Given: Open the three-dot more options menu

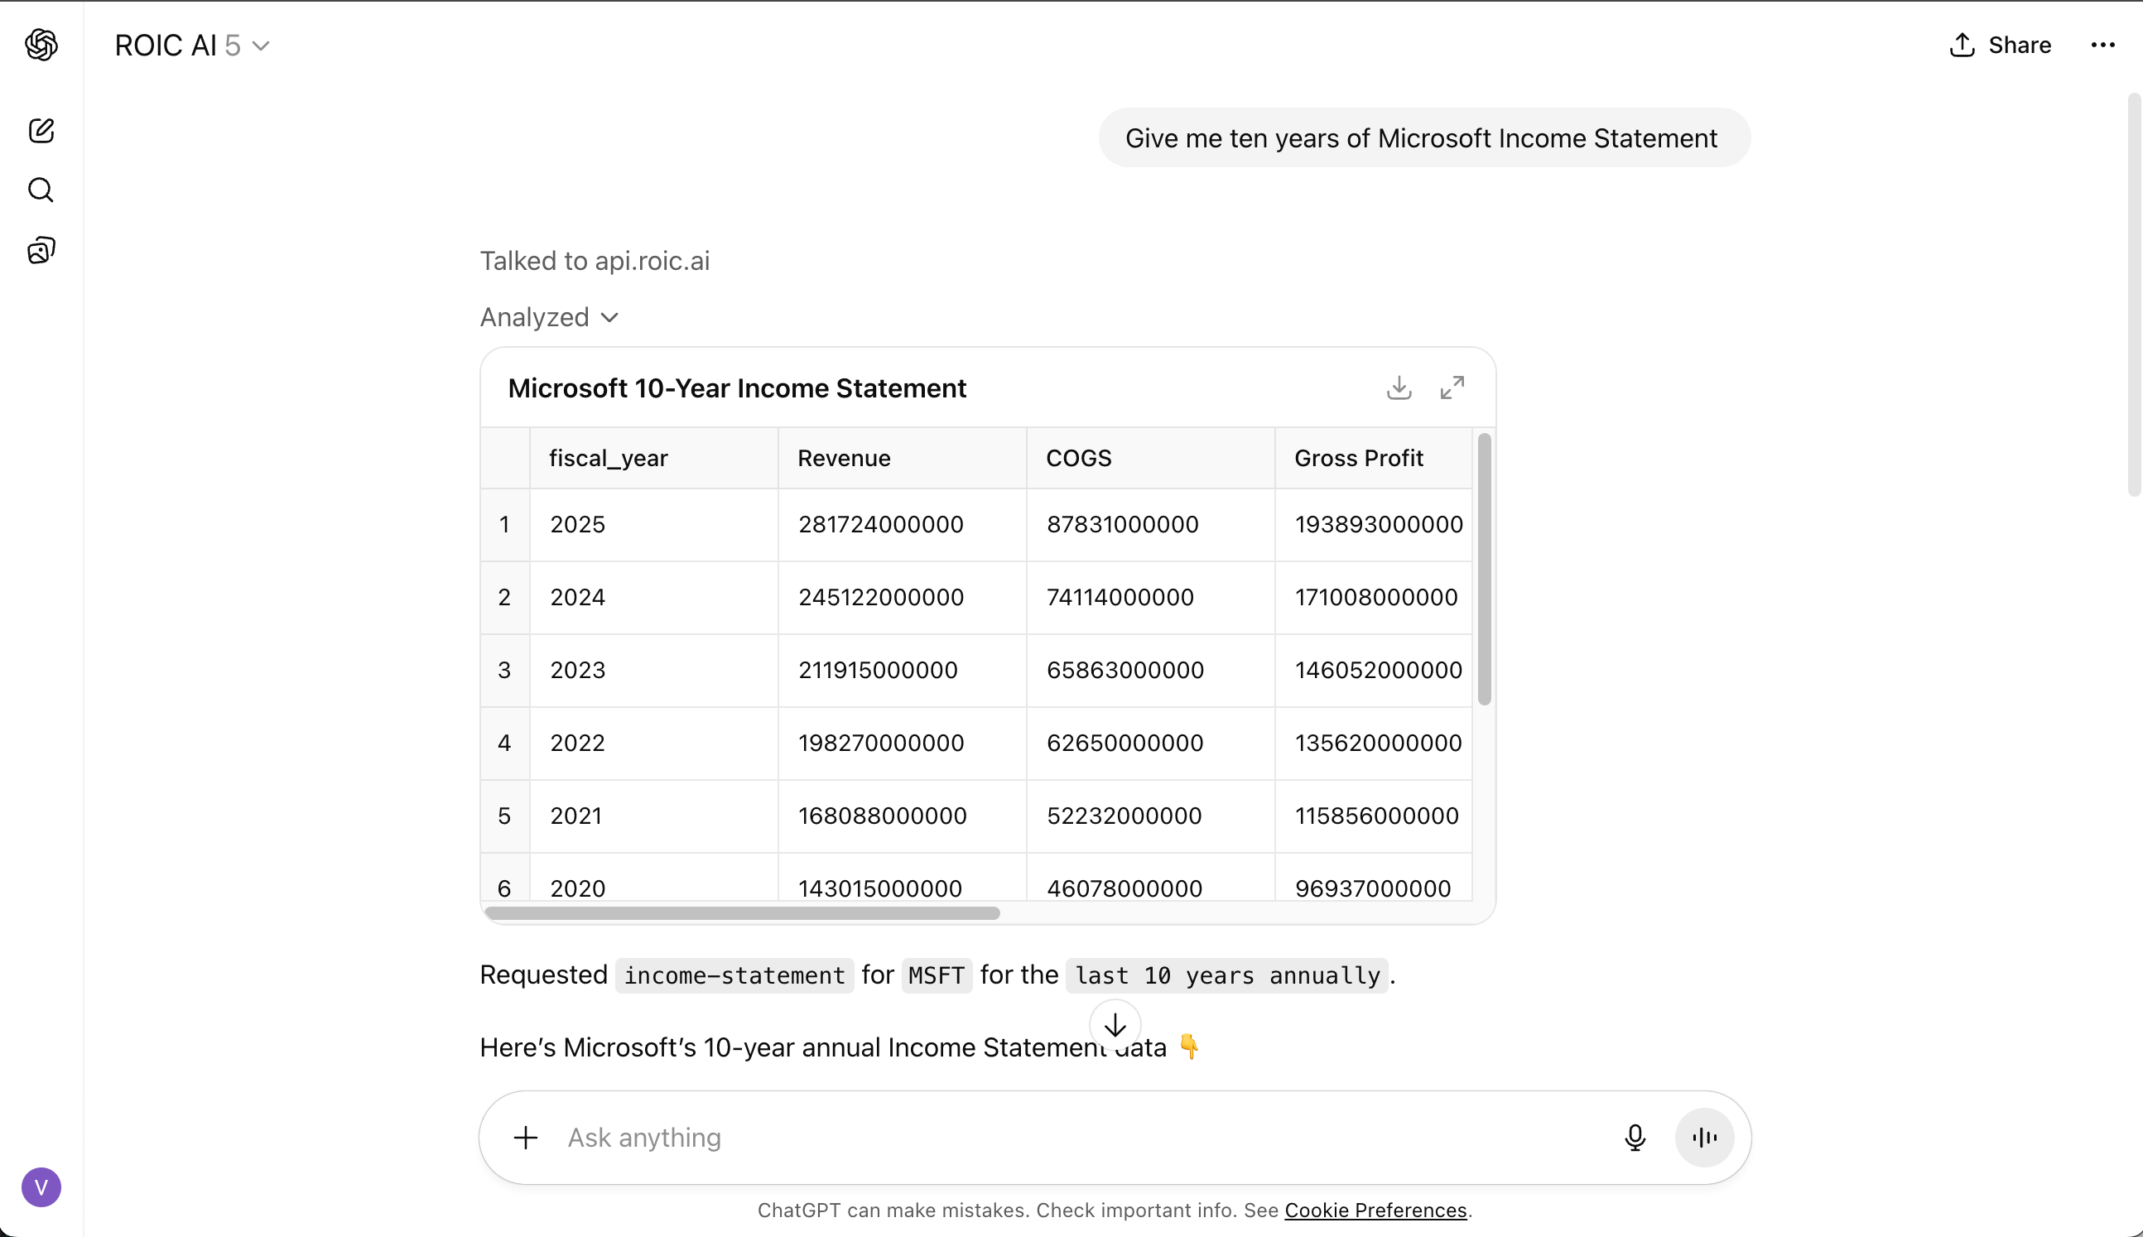Looking at the screenshot, I should pyautogui.click(x=2102, y=45).
